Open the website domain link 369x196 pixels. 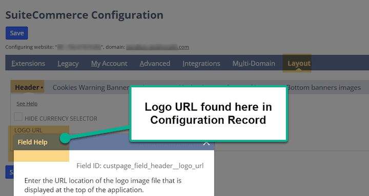pyautogui.click(x=157, y=47)
